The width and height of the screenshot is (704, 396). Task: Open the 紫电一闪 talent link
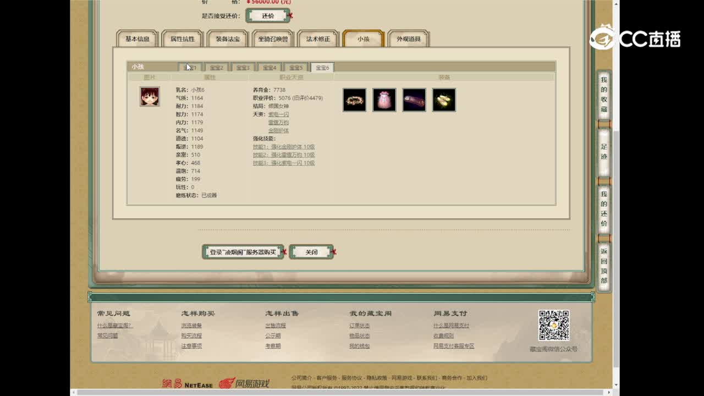pyautogui.click(x=279, y=114)
